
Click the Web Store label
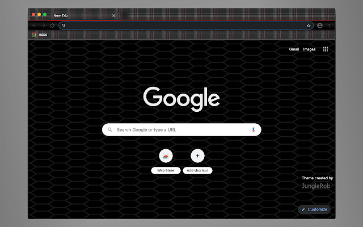point(166,170)
